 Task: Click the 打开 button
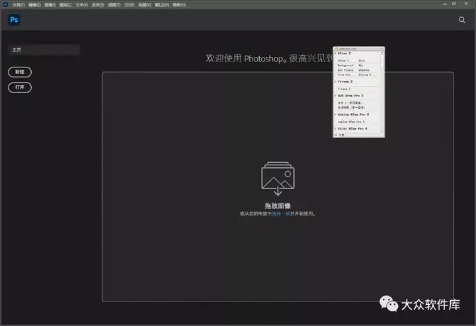(x=20, y=87)
